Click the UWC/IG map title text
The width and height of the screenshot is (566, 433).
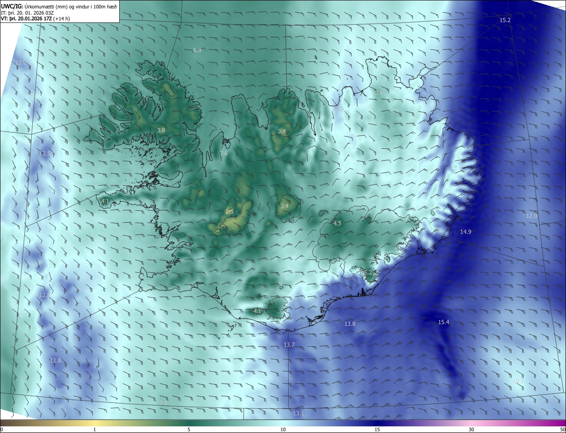point(59,6)
